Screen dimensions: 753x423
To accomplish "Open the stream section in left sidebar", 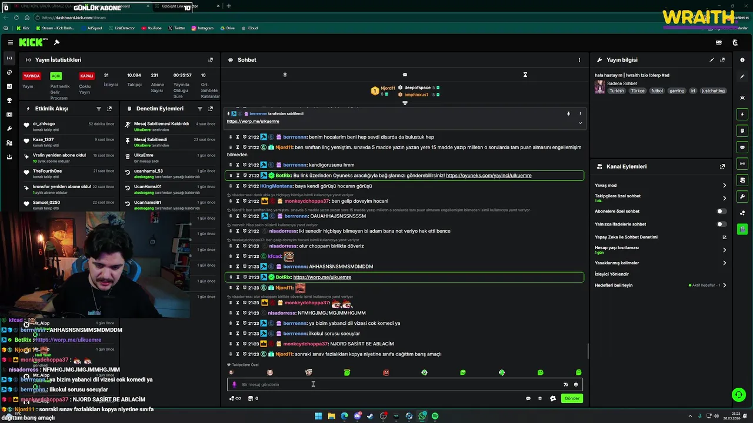I will (9, 58).
